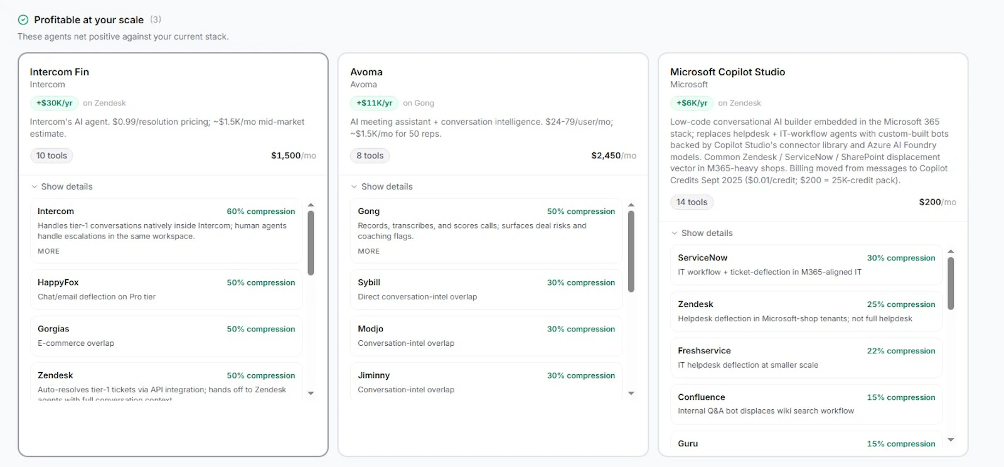Click the scroll up arrow in Avoma details

(x=631, y=205)
